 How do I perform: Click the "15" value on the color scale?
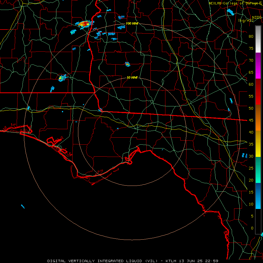(x=251, y=192)
